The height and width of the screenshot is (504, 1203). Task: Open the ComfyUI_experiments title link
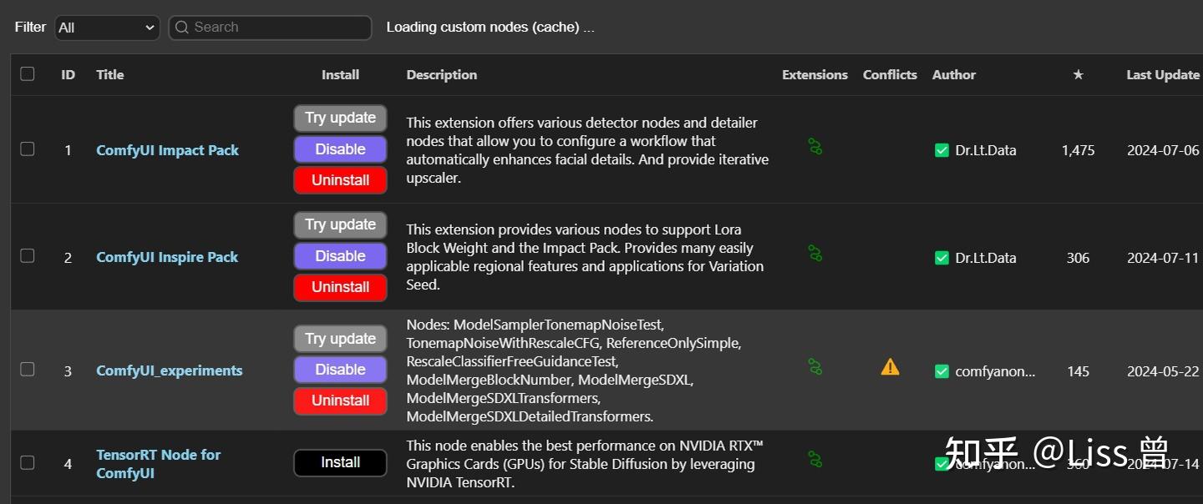pos(170,370)
